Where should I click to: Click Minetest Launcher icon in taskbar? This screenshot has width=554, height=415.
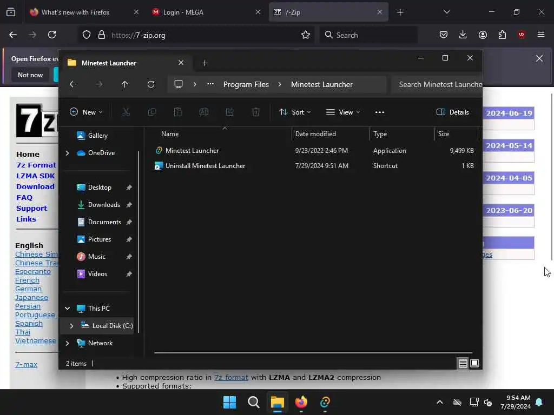325,402
